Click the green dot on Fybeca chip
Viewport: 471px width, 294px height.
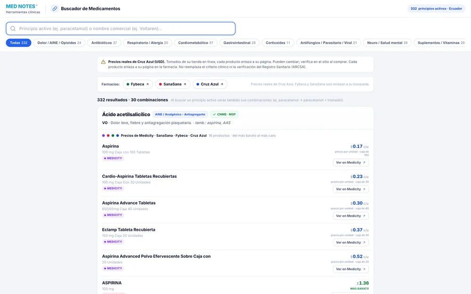(x=128, y=84)
